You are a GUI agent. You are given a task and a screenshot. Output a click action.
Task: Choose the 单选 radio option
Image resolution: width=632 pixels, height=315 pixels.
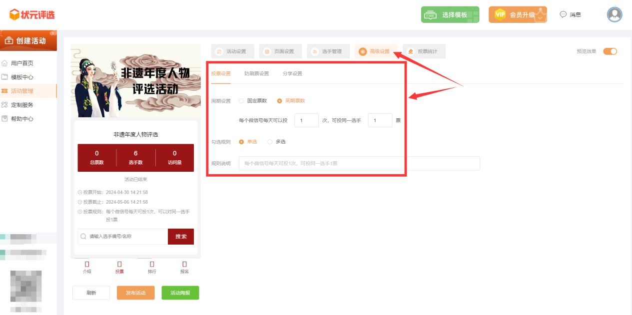[x=242, y=142]
